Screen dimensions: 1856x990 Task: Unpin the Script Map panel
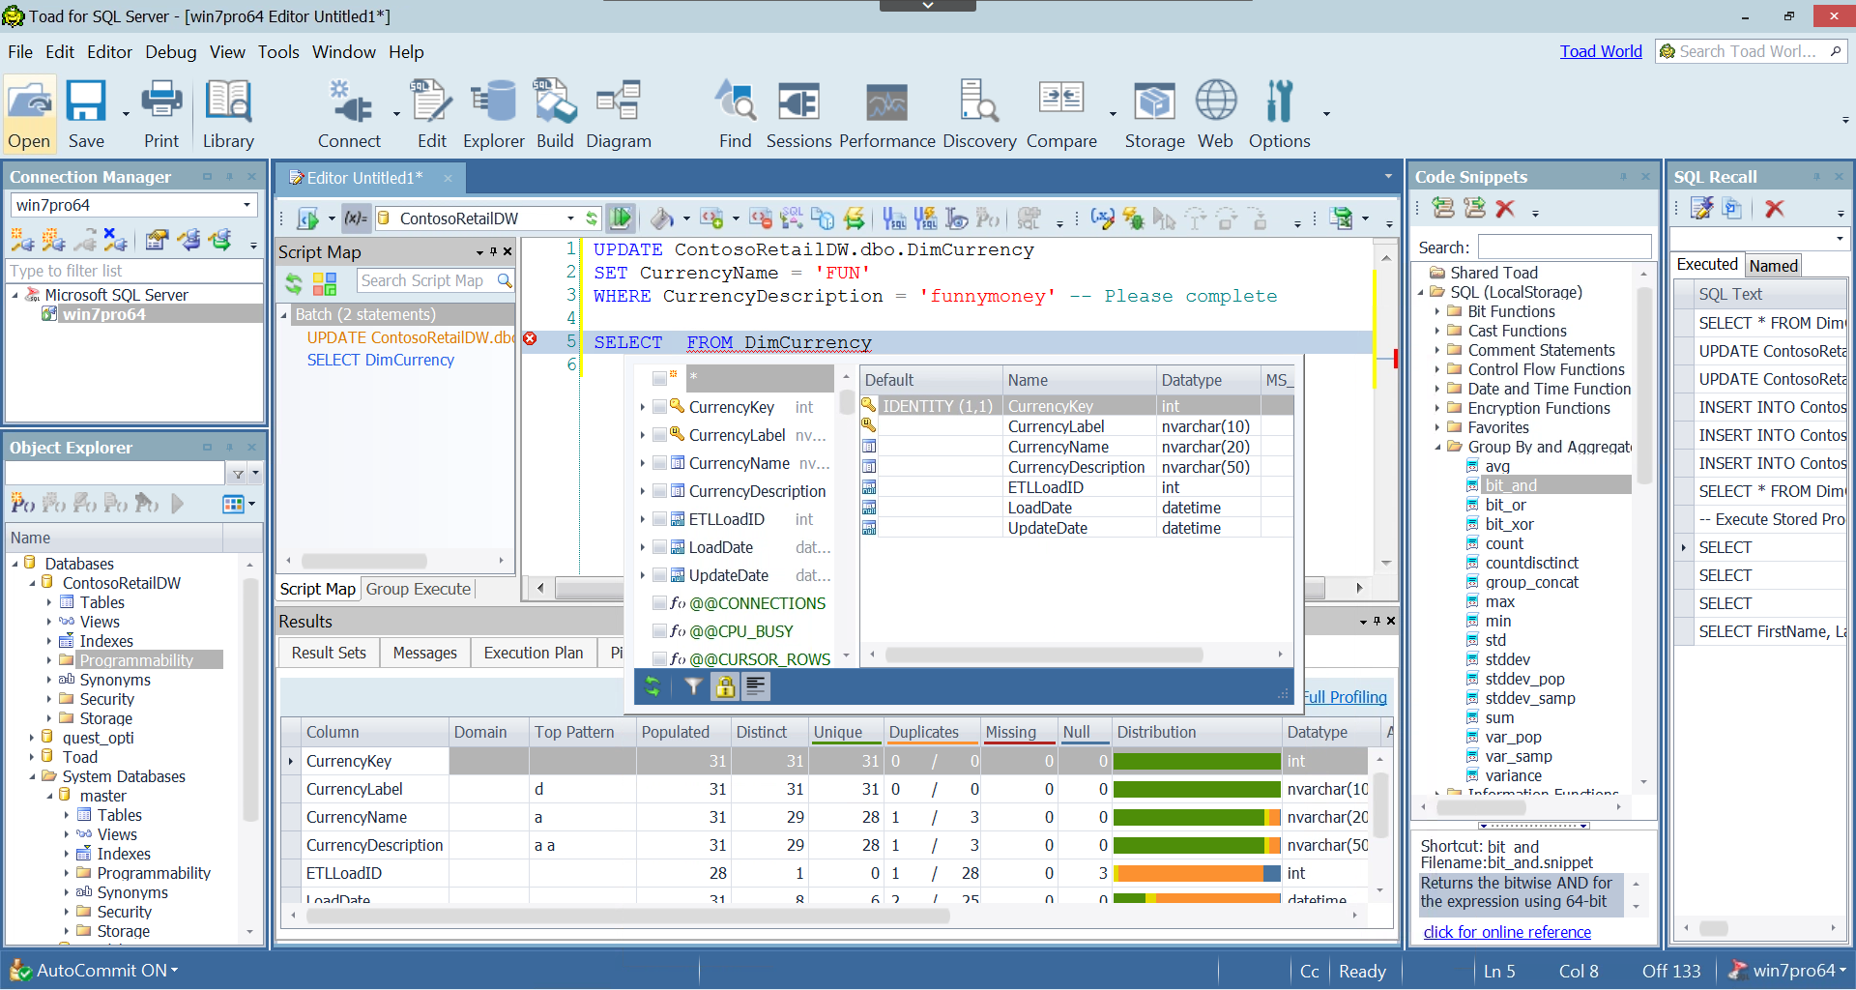coord(493,251)
